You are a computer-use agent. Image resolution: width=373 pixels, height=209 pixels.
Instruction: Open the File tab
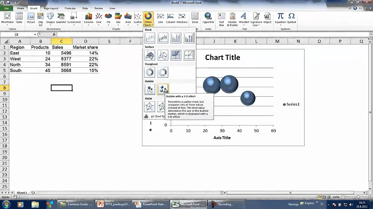pos(7,8)
